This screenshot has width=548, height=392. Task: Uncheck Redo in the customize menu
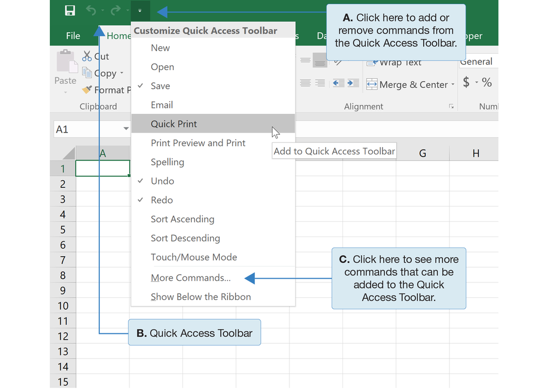[x=162, y=200]
